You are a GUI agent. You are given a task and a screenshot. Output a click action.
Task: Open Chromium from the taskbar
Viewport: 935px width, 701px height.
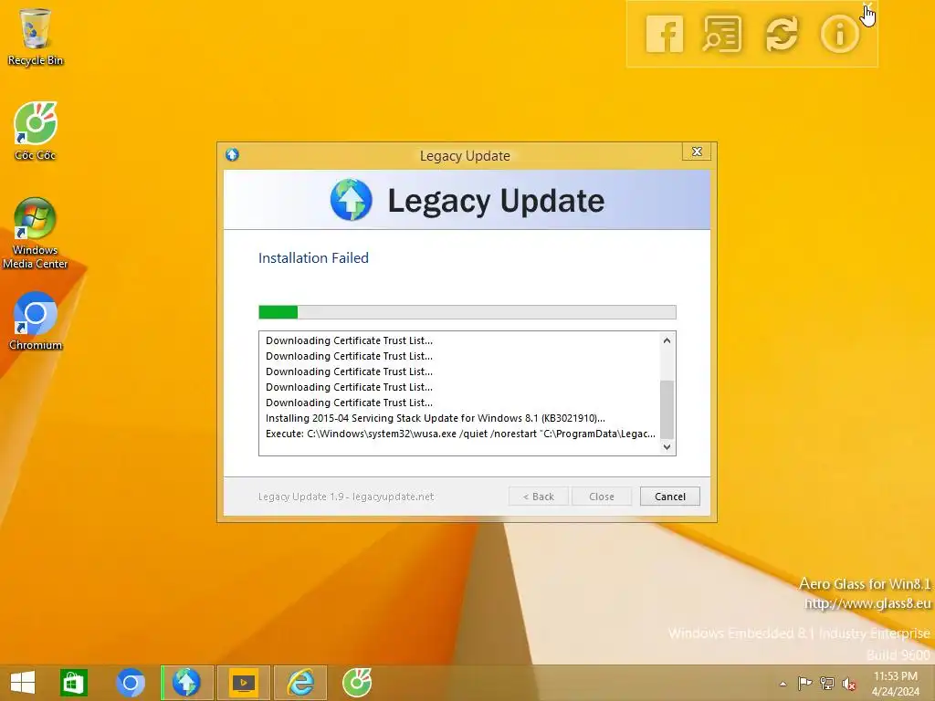point(131,683)
